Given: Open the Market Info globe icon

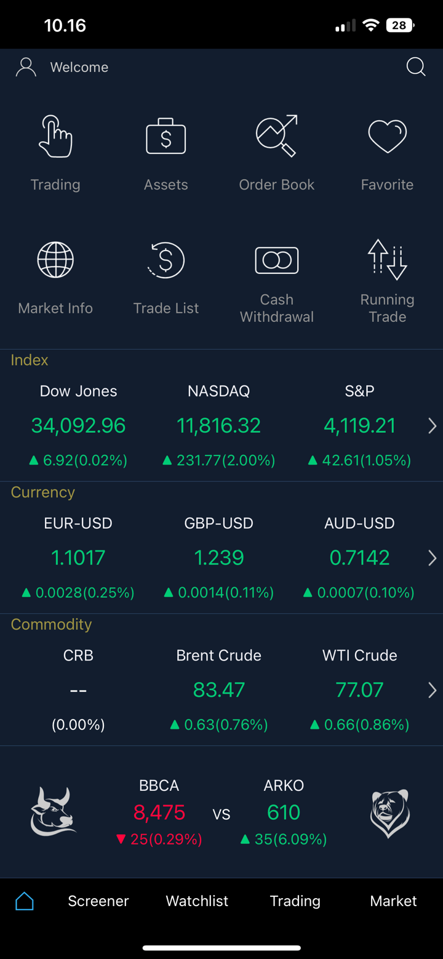Looking at the screenshot, I should tap(55, 260).
